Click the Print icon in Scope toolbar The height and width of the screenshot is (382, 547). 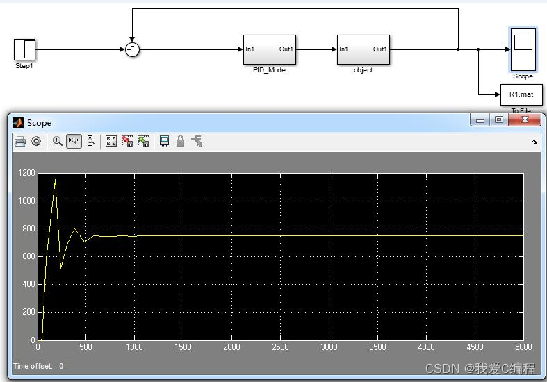[x=20, y=142]
